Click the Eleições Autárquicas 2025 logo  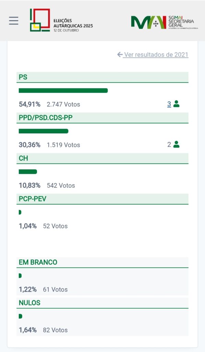[x=61, y=20]
